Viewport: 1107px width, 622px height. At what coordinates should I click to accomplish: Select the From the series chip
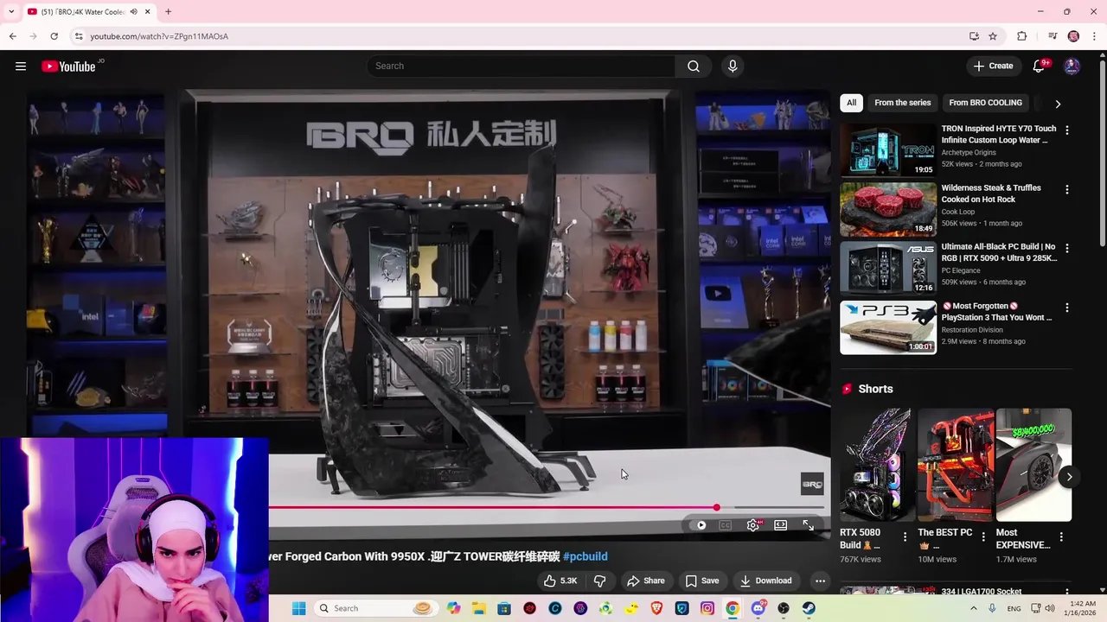click(x=902, y=103)
